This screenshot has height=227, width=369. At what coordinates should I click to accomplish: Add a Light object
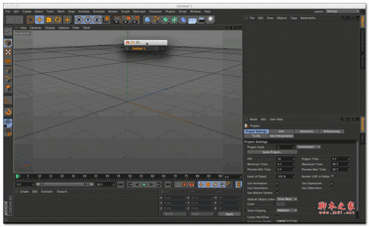[210, 20]
